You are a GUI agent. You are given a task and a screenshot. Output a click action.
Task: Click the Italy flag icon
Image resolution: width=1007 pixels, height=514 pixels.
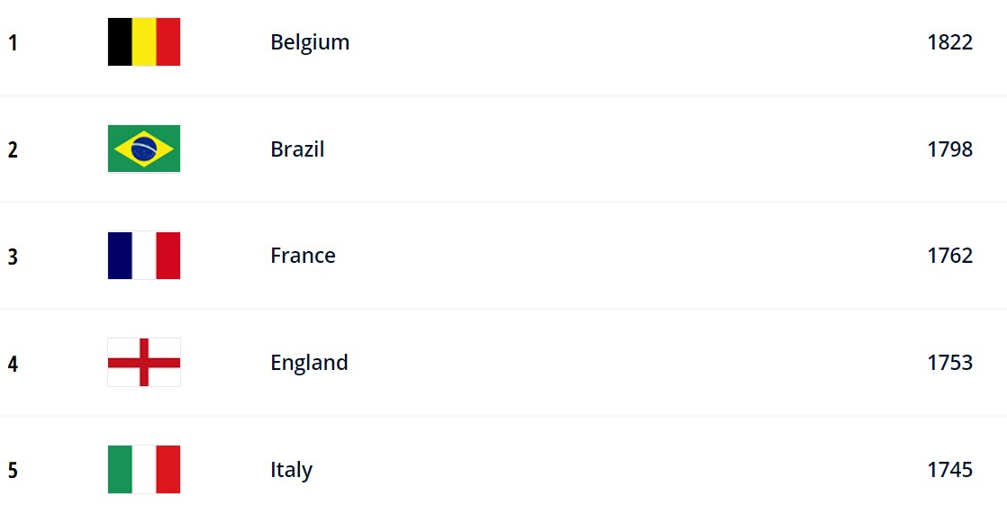(144, 470)
